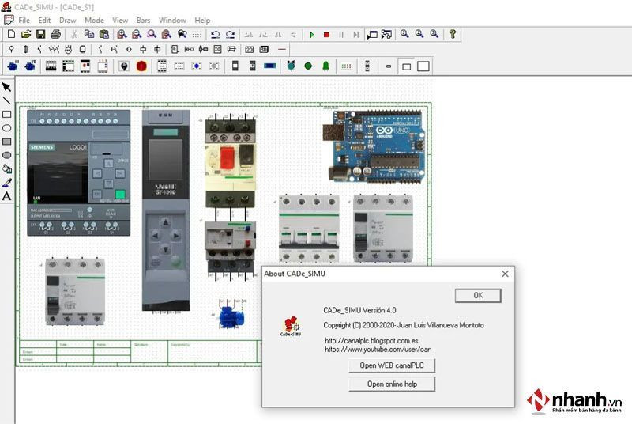632x424 pixels.
Task: Open the Draw menu
Action: click(x=68, y=20)
